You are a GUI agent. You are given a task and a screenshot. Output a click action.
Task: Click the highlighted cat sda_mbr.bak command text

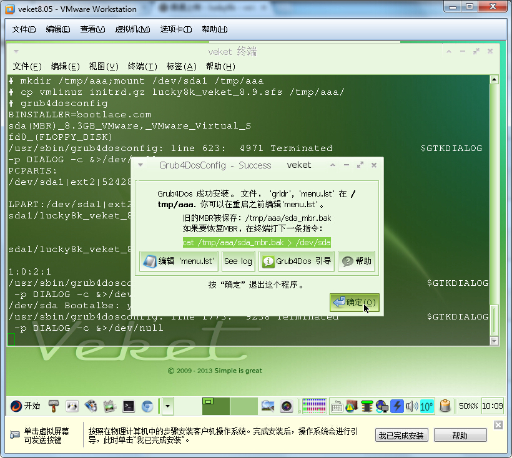[x=257, y=242]
